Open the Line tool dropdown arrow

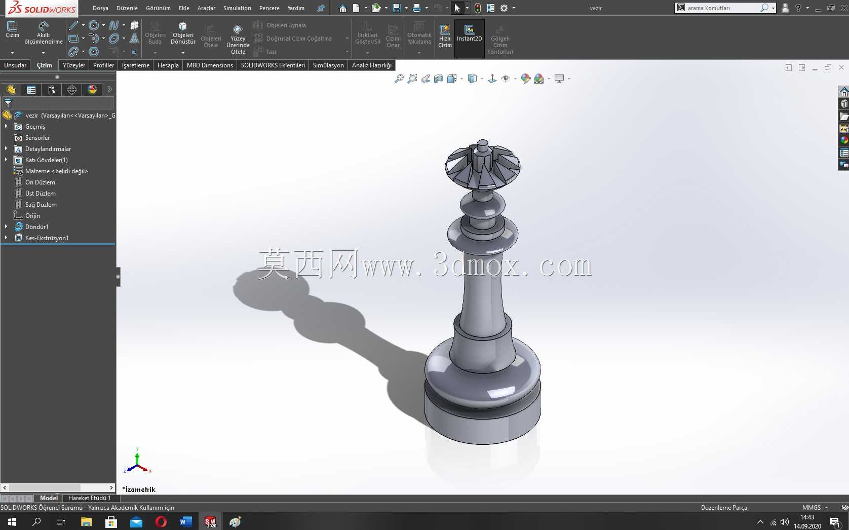point(83,25)
